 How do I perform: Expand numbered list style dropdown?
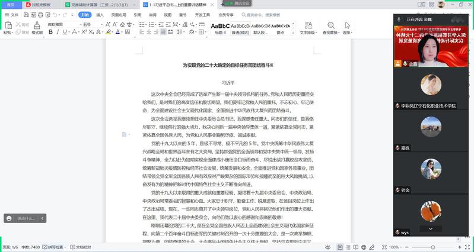[155, 24]
